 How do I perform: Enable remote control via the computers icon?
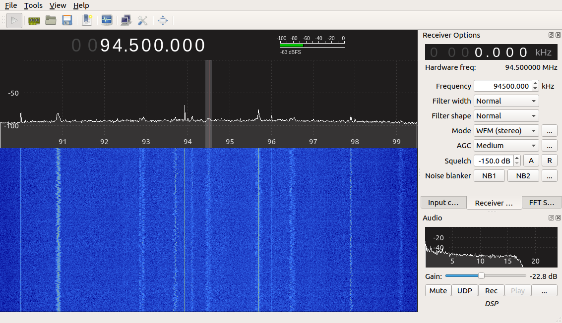125,20
